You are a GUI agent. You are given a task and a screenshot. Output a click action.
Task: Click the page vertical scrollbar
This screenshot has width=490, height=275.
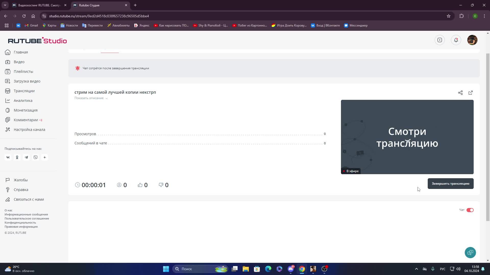(x=488, y=137)
